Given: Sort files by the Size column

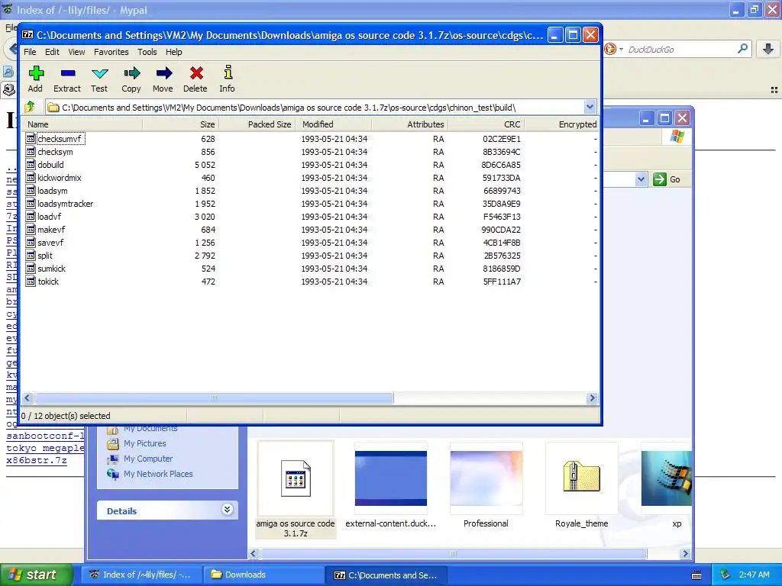Looking at the screenshot, I should coord(180,124).
